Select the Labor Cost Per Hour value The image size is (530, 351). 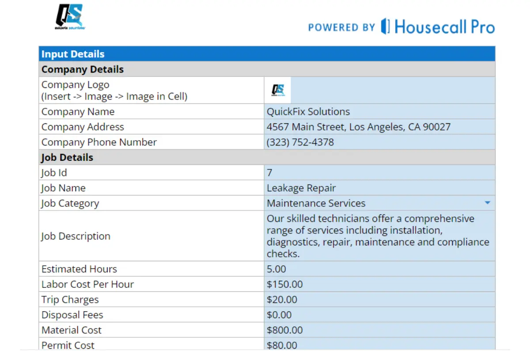pyautogui.click(x=379, y=284)
